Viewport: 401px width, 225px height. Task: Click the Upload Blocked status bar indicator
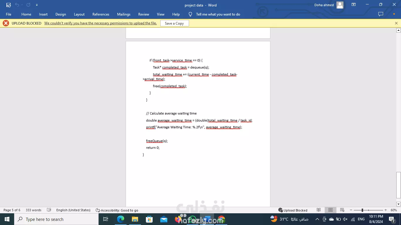293,210
